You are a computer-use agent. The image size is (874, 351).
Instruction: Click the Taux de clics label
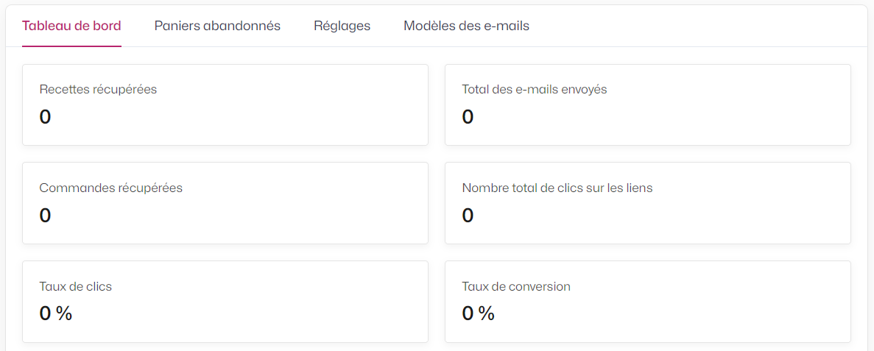coord(76,286)
